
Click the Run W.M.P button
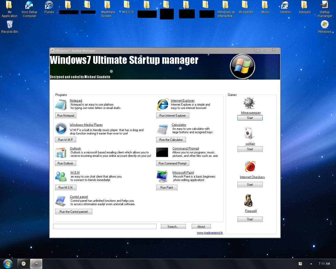[65, 140]
